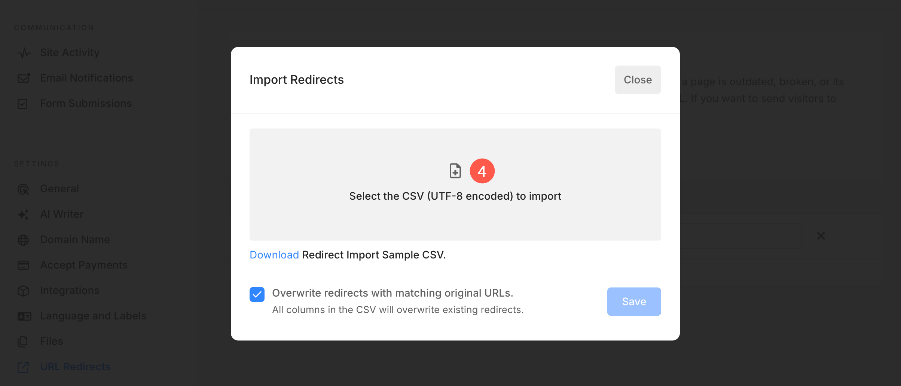The image size is (901, 386).
Task: Click the General settings icon
Action: [23, 189]
